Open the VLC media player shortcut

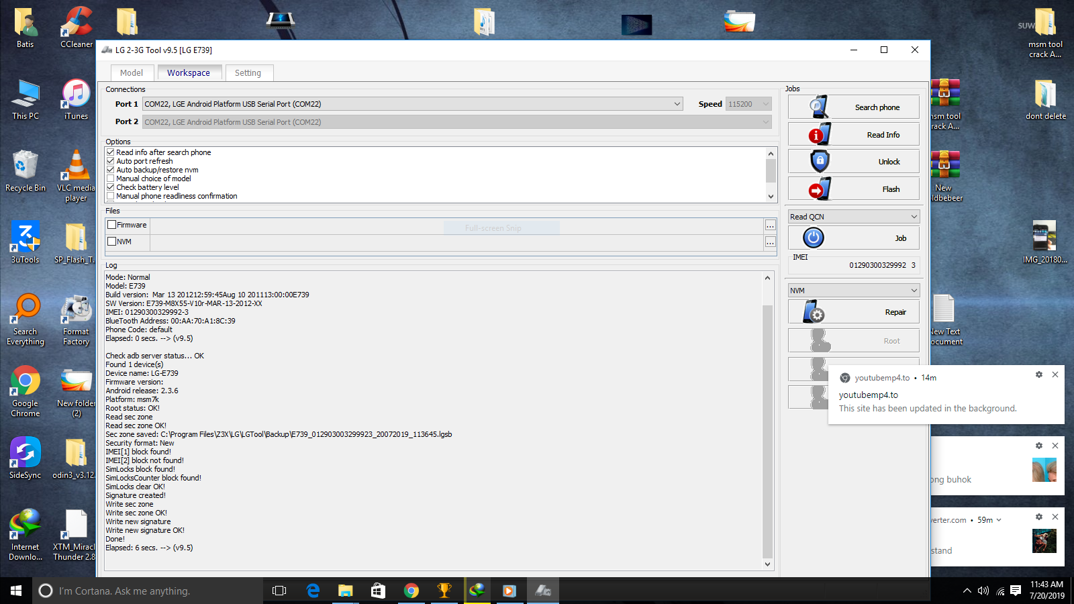[x=77, y=176]
